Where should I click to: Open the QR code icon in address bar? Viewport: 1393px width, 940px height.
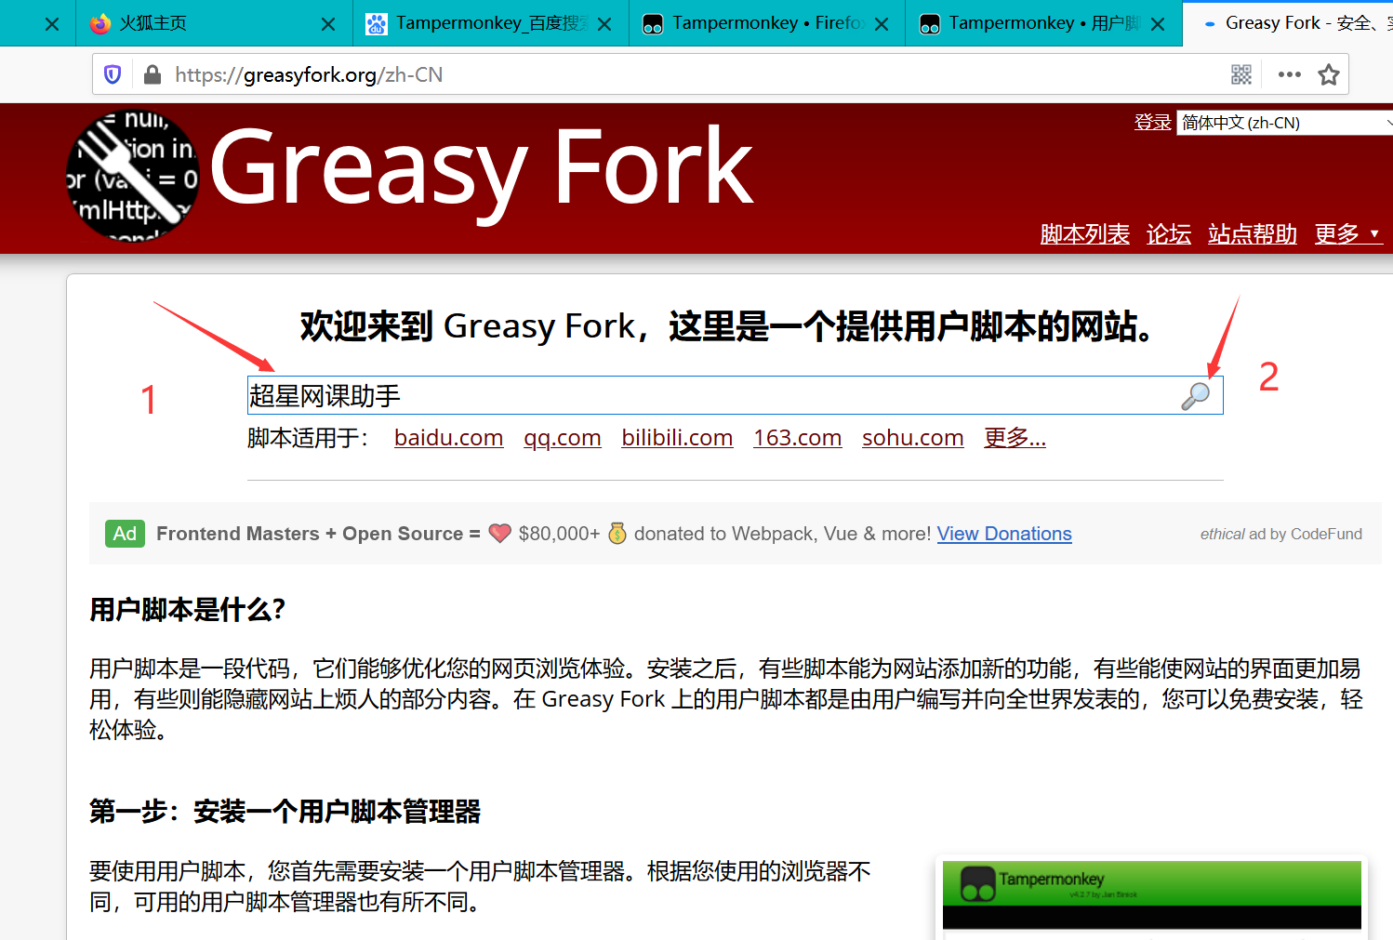[1241, 74]
